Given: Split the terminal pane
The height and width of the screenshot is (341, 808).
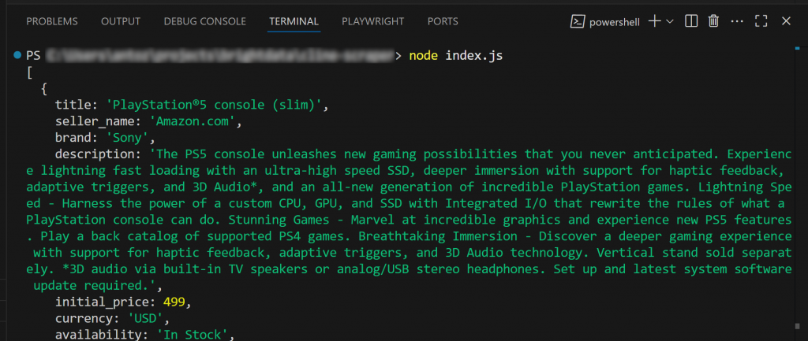Looking at the screenshot, I should click(x=691, y=21).
